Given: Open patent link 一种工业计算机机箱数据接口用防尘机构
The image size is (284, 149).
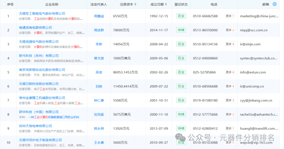Looking at the screenshot, I should pos(54,117).
